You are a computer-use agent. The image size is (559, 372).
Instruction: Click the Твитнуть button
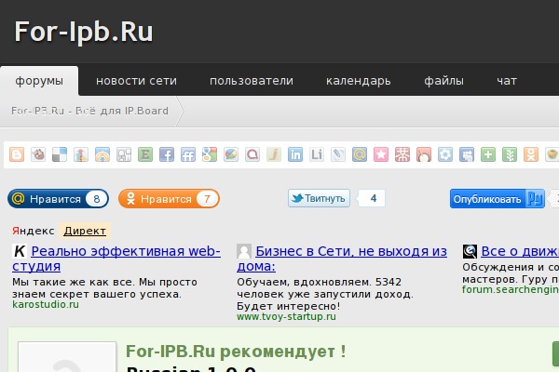(x=319, y=198)
